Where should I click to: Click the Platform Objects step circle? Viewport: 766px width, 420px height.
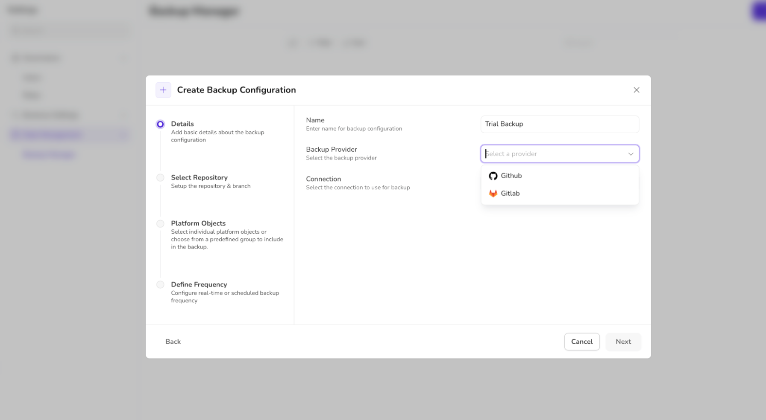click(x=160, y=224)
